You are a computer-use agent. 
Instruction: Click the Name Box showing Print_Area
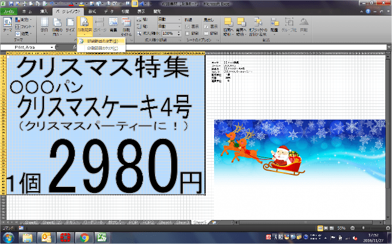coord(25,47)
